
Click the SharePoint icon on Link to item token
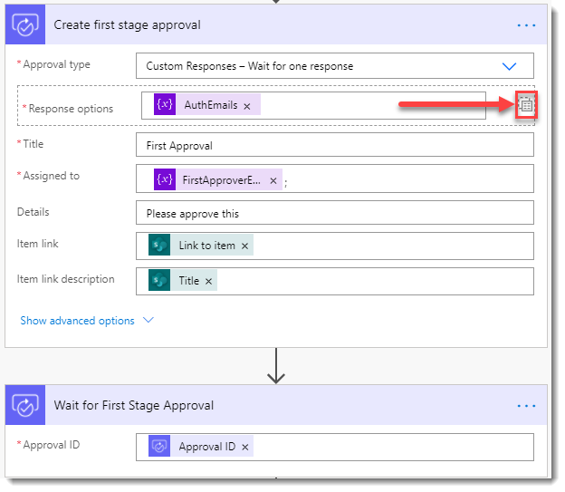[159, 246]
